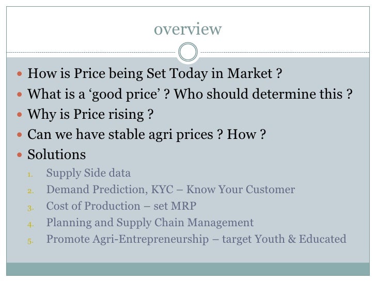This screenshot has width=376, height=282.
Task: Click list number 5 beside 'Promote Agri-Entrepreneurship'
Action: (x=30, y=241)
